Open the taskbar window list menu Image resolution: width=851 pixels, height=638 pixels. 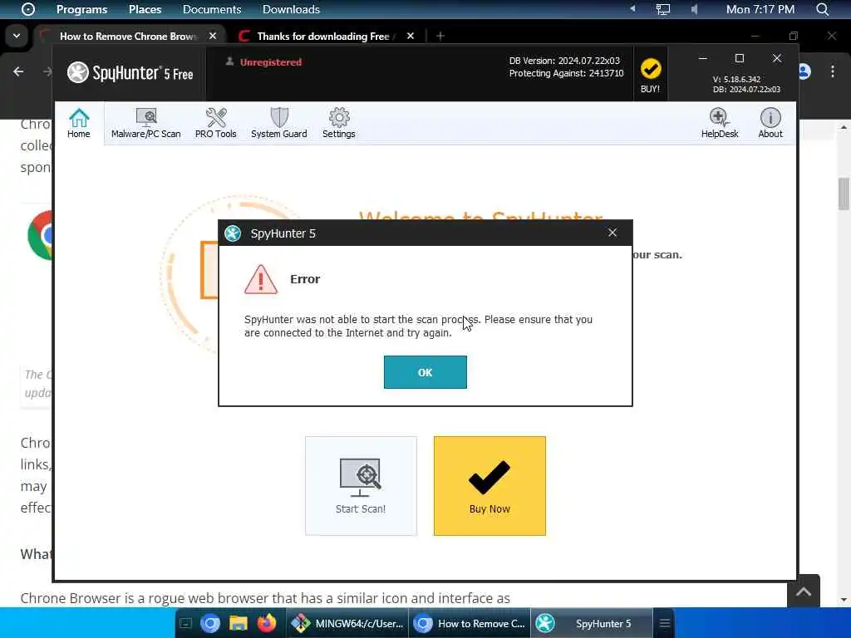point(665,623)
